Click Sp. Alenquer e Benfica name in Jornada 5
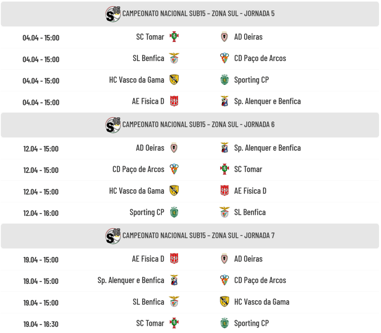 (267, 101)
